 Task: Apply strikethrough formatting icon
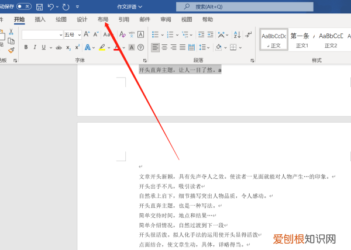(x=58, y=47)
